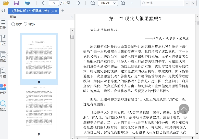The height and width of the screenshot is (139, 199).
Task: Click the page number field showing 8
Action: point(54,3)
